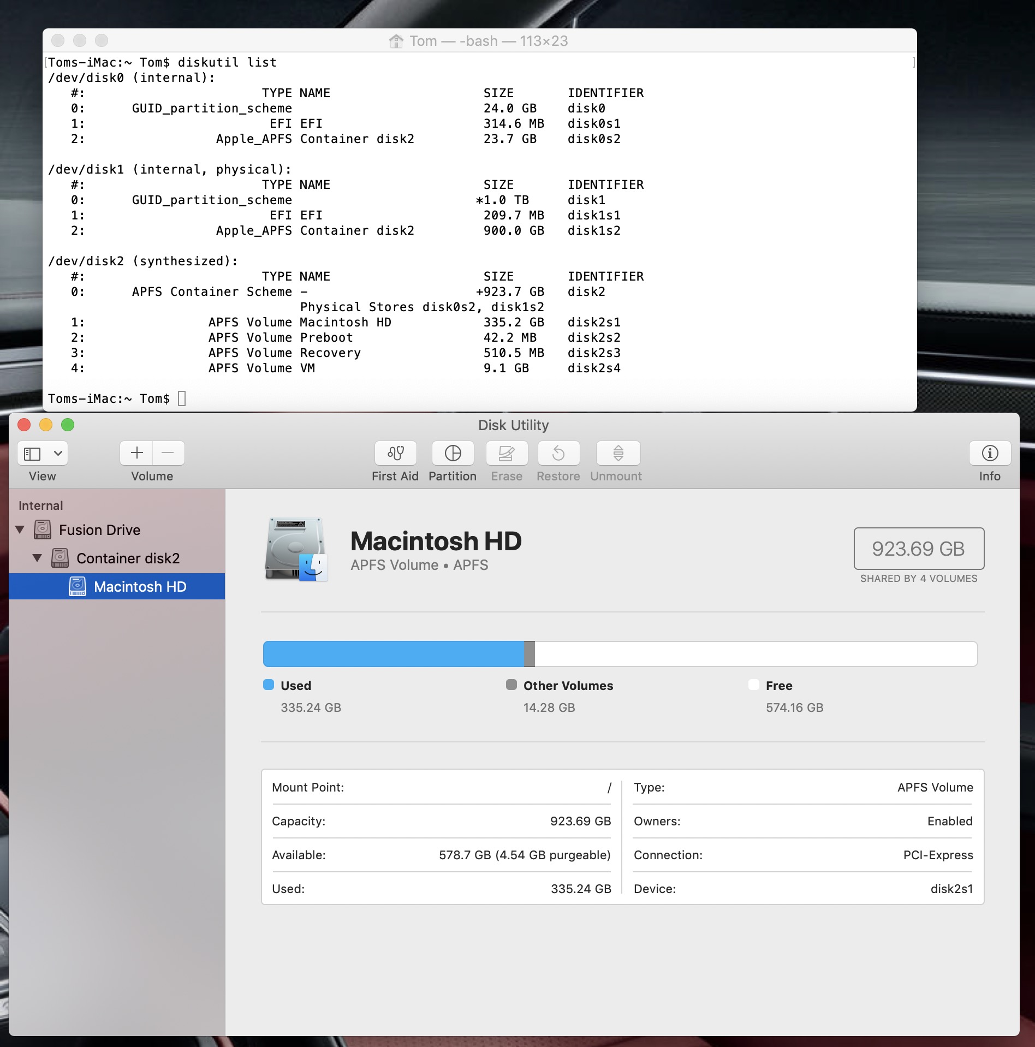The image size is (1035, 1047).
Task: Remove volume with minus button
Action: click(168, 453)
